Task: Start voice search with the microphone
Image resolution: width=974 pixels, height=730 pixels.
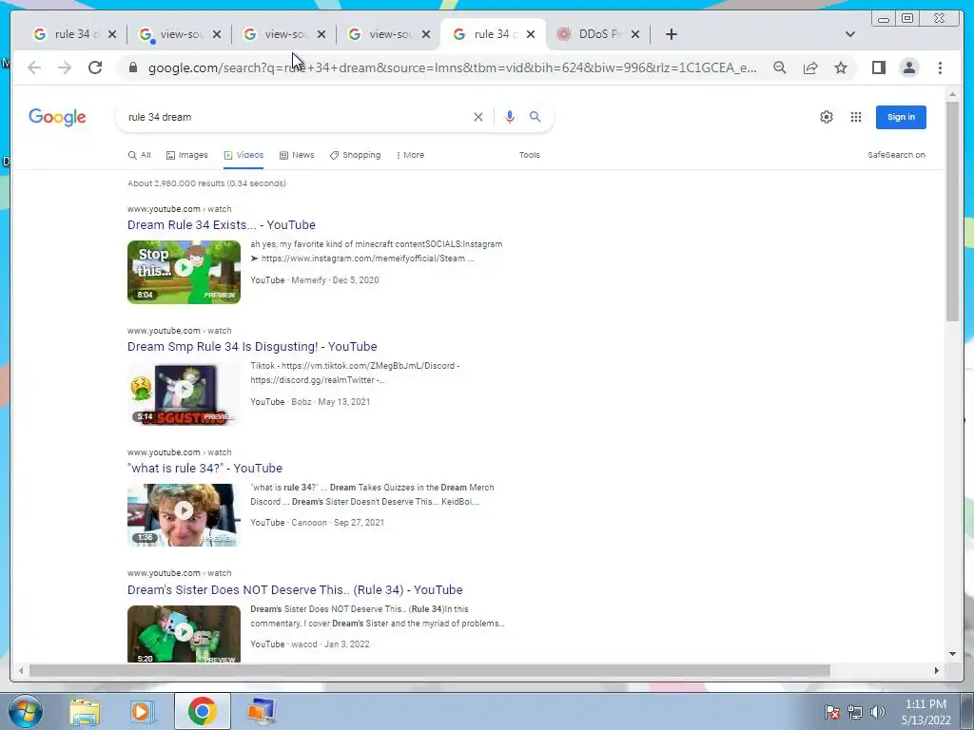Action: (x=510, y=117)
